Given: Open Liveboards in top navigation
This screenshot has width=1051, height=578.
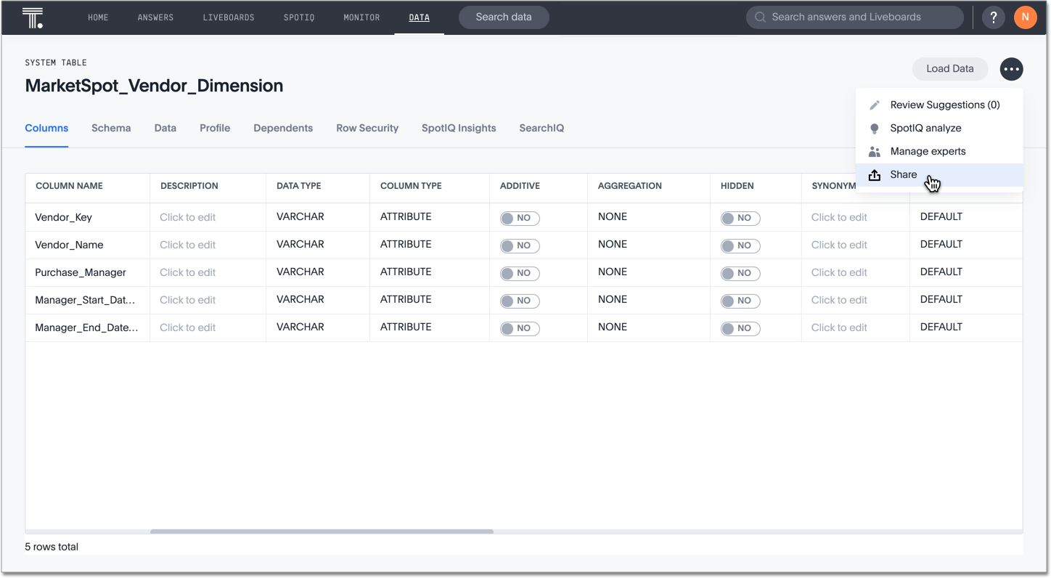Looking at the screenshot, I should [x=229, y=17].
